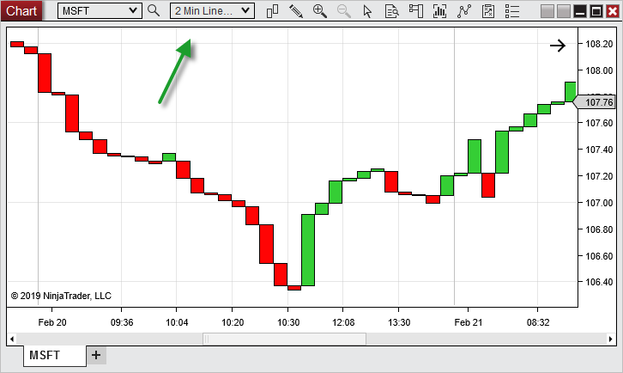The image size is (623, 373).
Task: Select the MSFT tab at bottom
Action: click(53, 355)
